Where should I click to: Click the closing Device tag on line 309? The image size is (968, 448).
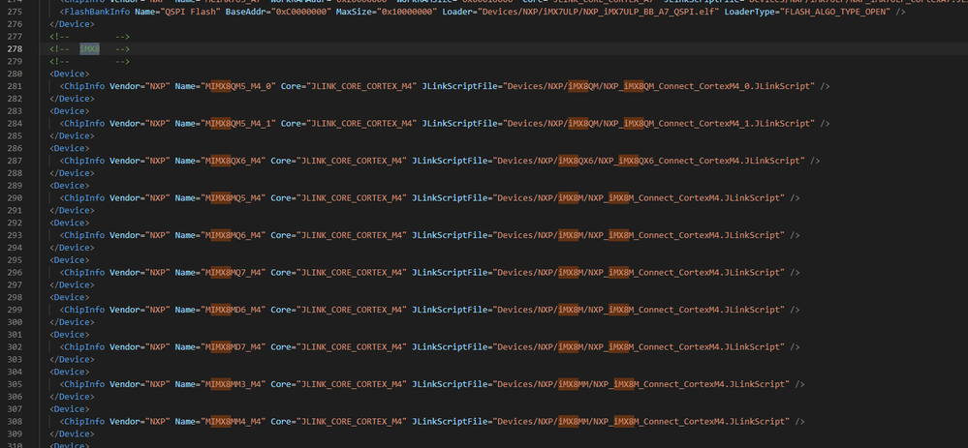tap(72, 433)
